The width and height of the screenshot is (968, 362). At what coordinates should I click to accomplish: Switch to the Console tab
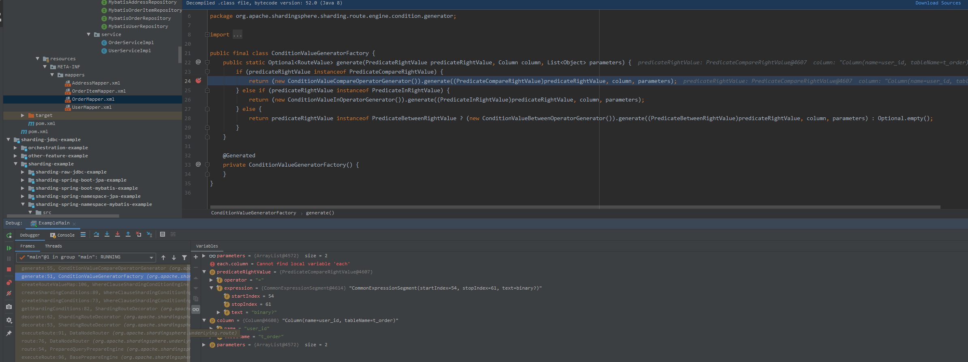pyautogui.click(x=62, y=235)
